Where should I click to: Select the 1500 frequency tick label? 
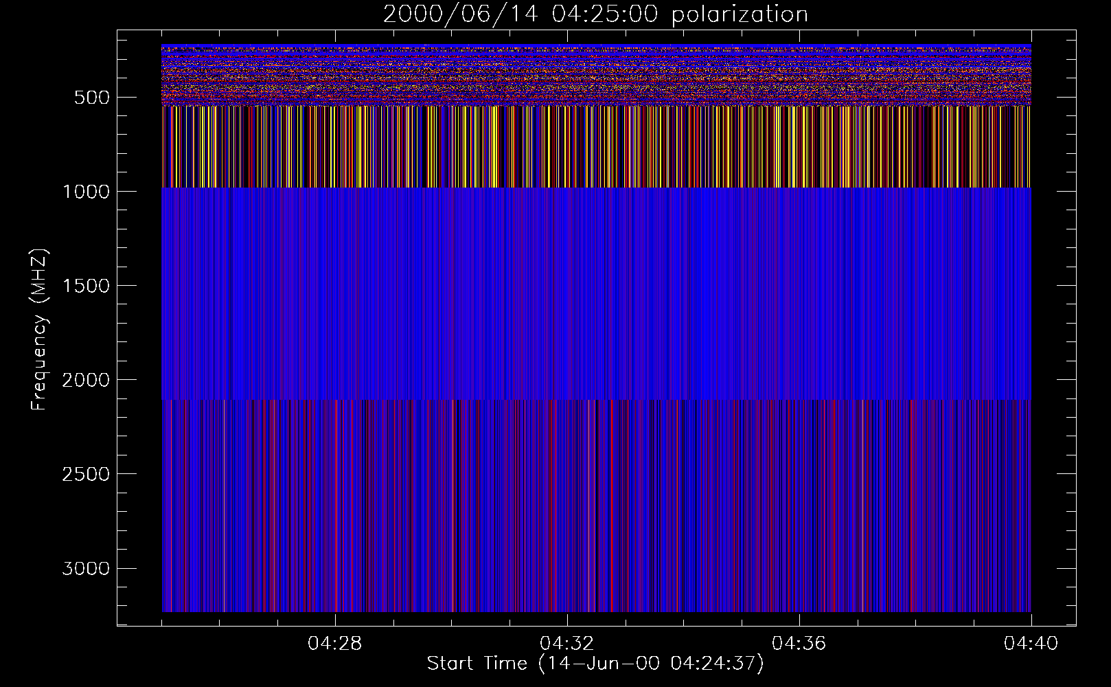pyautogui.click(x=85, y=286)
